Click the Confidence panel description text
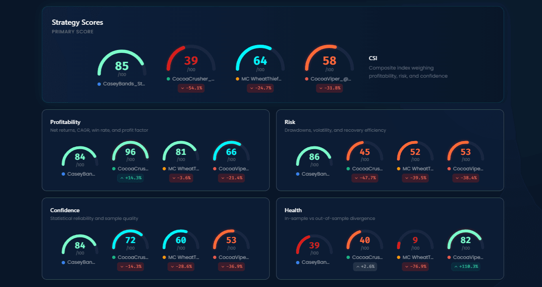This screenshot has width=542, height=287. coord(94,218)
